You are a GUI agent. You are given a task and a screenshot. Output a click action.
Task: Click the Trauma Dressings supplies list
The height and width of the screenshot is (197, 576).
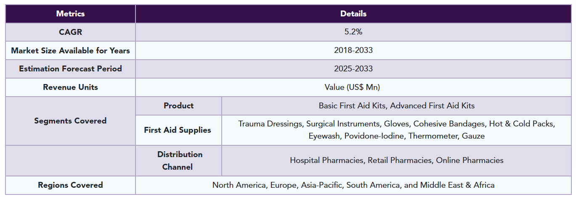[396, 130]
